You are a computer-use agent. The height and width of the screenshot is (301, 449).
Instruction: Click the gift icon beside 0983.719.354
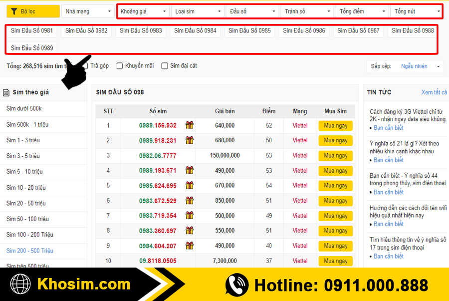pos(190,216)
